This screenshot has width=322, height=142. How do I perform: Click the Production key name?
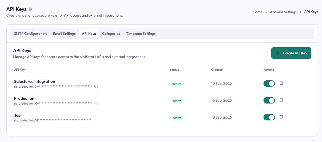(x=24, y=98)
